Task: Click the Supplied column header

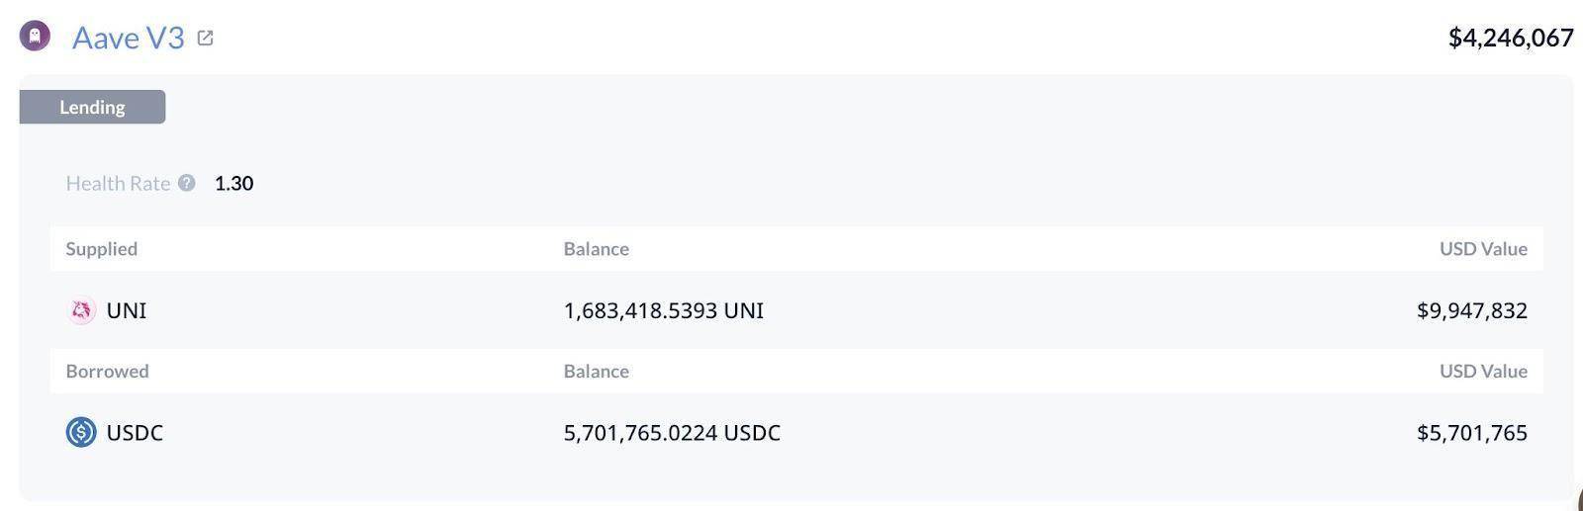Action: 101,249
